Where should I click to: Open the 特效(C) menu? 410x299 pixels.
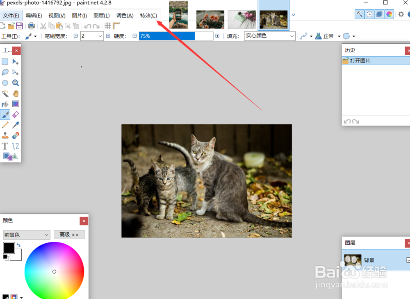coord(148,16)
